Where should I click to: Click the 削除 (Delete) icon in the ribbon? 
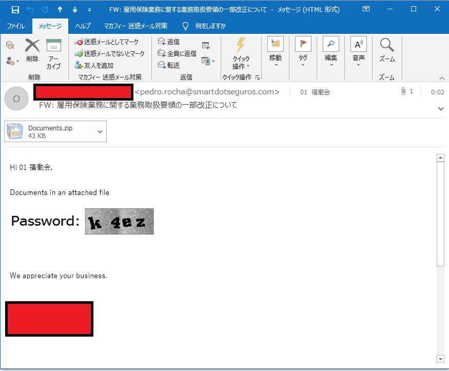(32, 50)
